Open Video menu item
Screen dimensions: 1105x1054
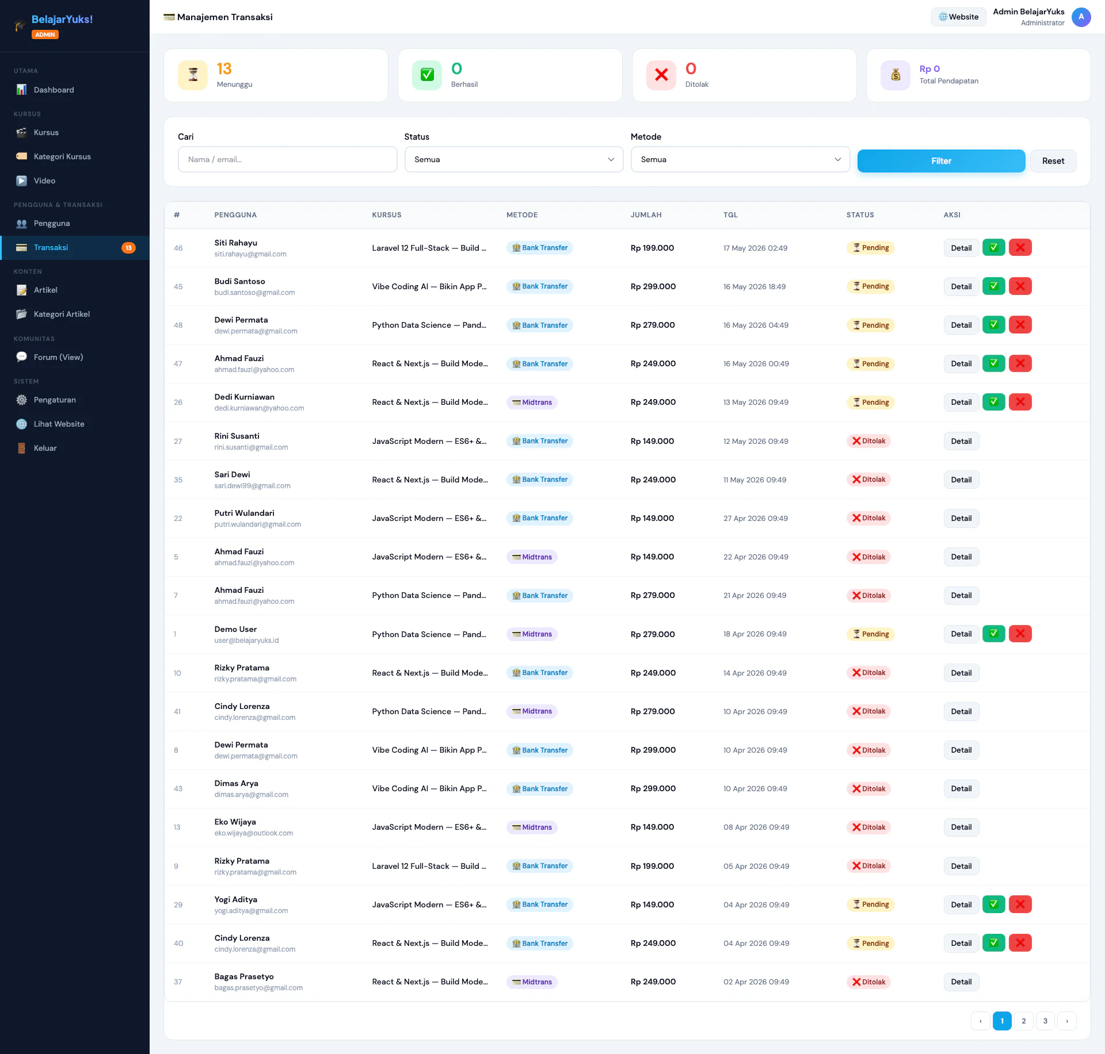[x=75, y=181]
